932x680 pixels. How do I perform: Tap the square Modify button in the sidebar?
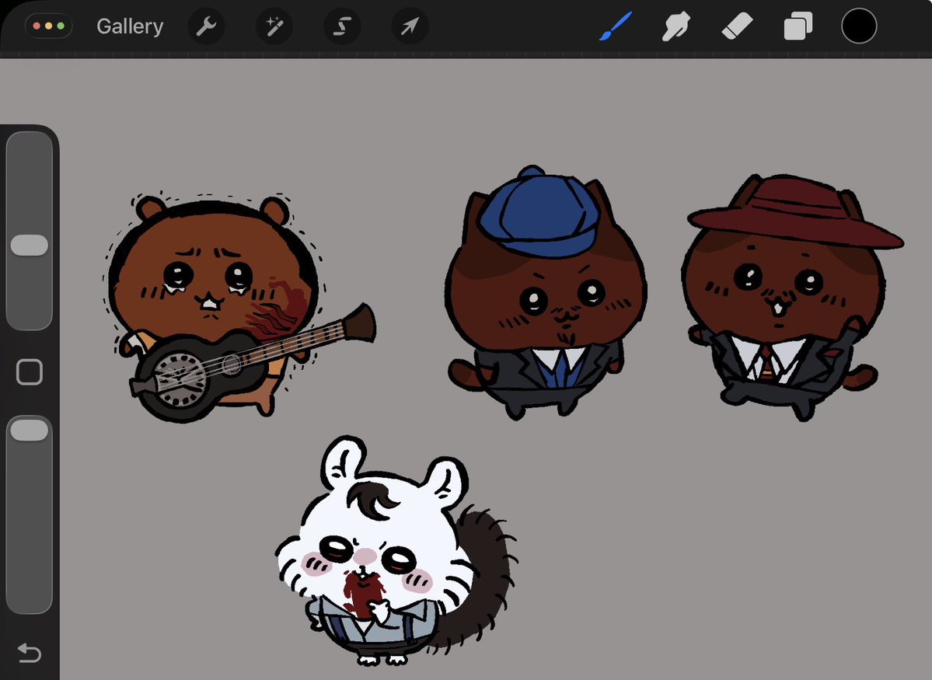tap(29, 372)
